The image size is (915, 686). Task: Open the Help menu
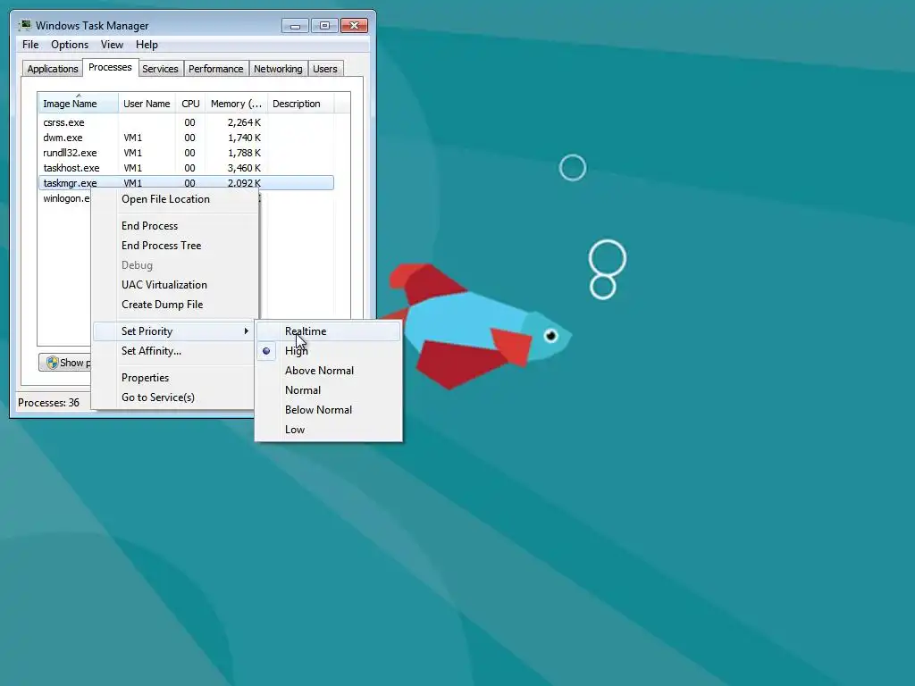click(147, 45)
